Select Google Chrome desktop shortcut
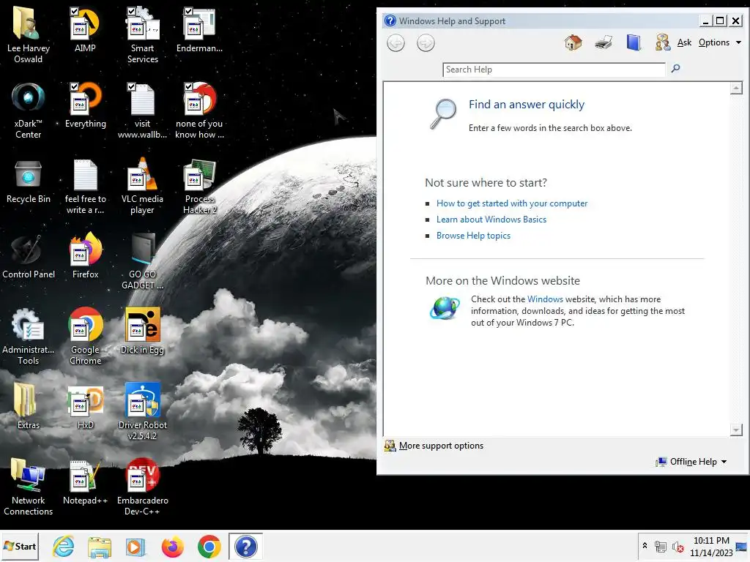 pos(85,337)
